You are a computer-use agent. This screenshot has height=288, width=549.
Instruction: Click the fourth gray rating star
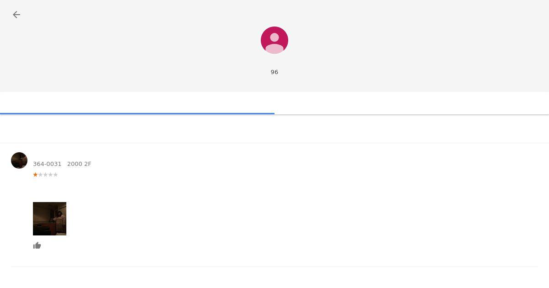(50, 175)
